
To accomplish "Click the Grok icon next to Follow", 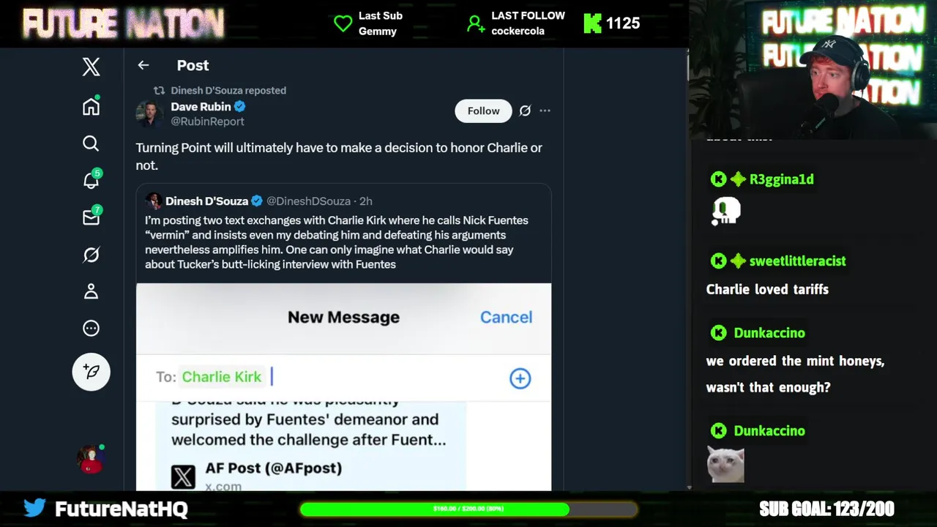I will point(525,111).
